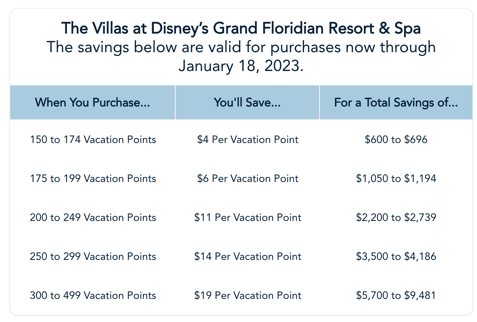
Task: Select the "You'll Save..." column header
Action: [x=247, y=102]
